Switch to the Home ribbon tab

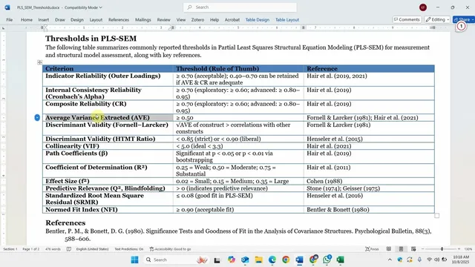point(27,20)
